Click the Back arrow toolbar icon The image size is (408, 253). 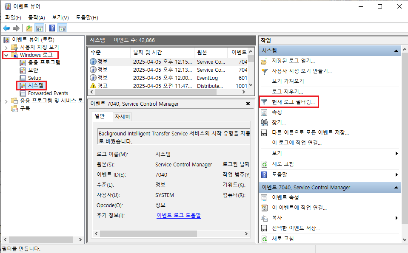[6, 28]
